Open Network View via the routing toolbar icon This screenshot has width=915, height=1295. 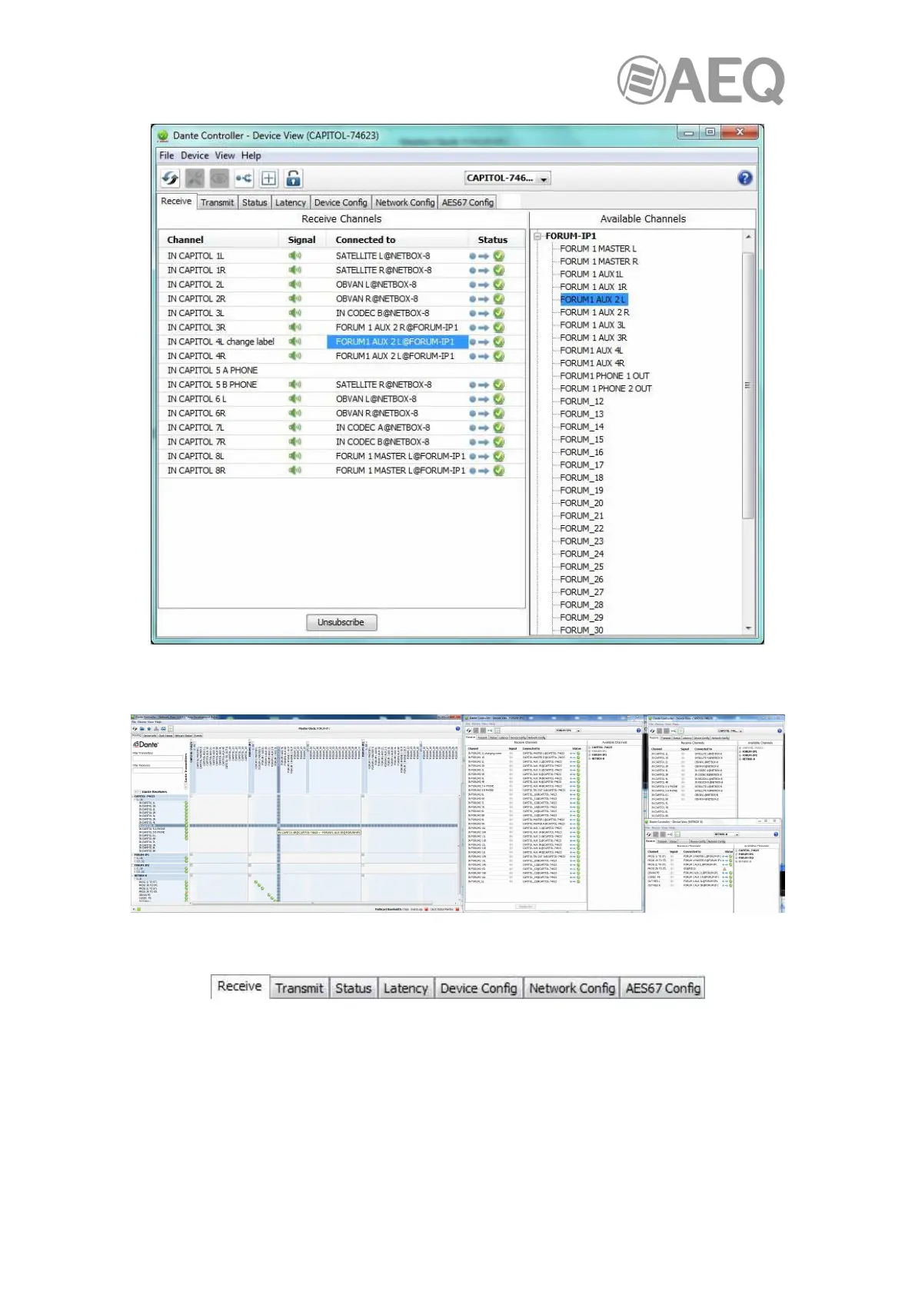point(244,178)
